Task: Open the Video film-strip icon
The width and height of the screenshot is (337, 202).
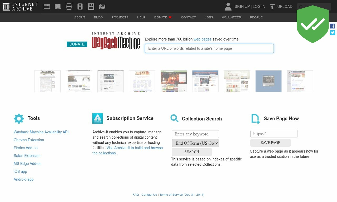Action: tap(69, 7)
